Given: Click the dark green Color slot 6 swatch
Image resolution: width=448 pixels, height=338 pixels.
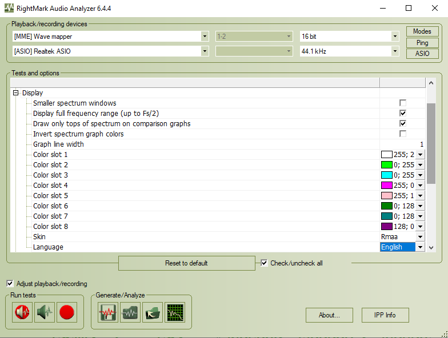Looking at the screenshot, I should click(x=386, y=206).
